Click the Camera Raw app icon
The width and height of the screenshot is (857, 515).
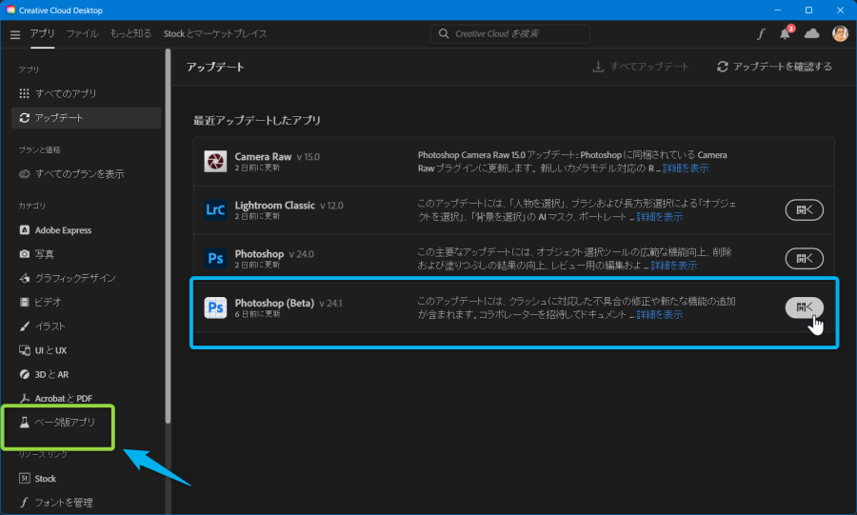click(215, 161)
